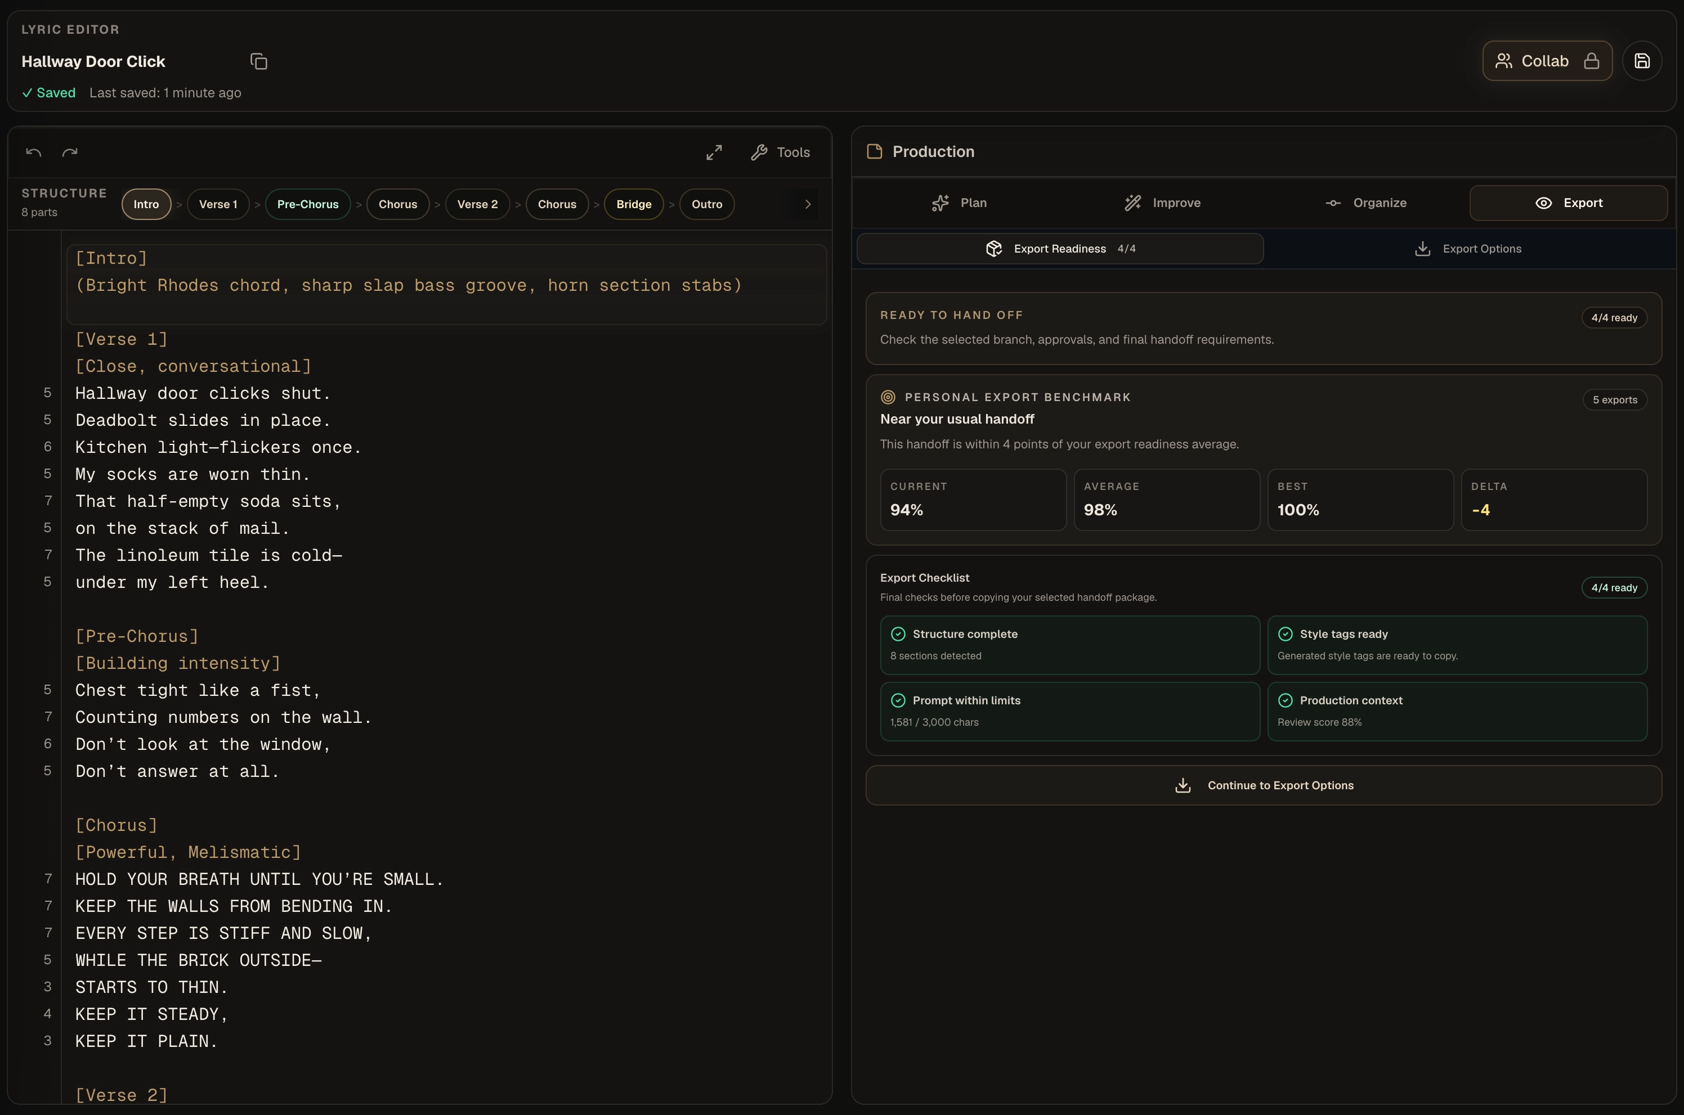Select the Intro structure chip

point(146,204)
